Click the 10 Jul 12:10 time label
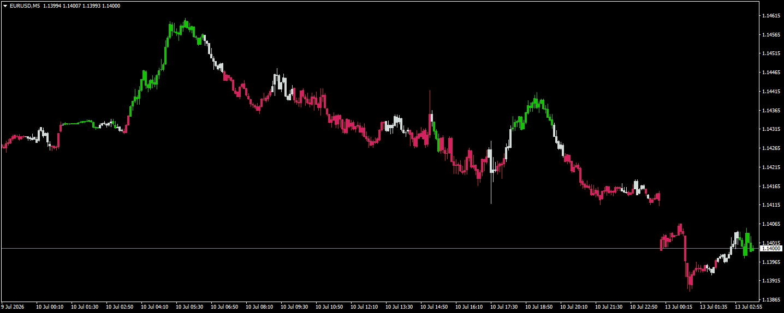The width and height of the screenshot is (784, 313). (364, 307)
